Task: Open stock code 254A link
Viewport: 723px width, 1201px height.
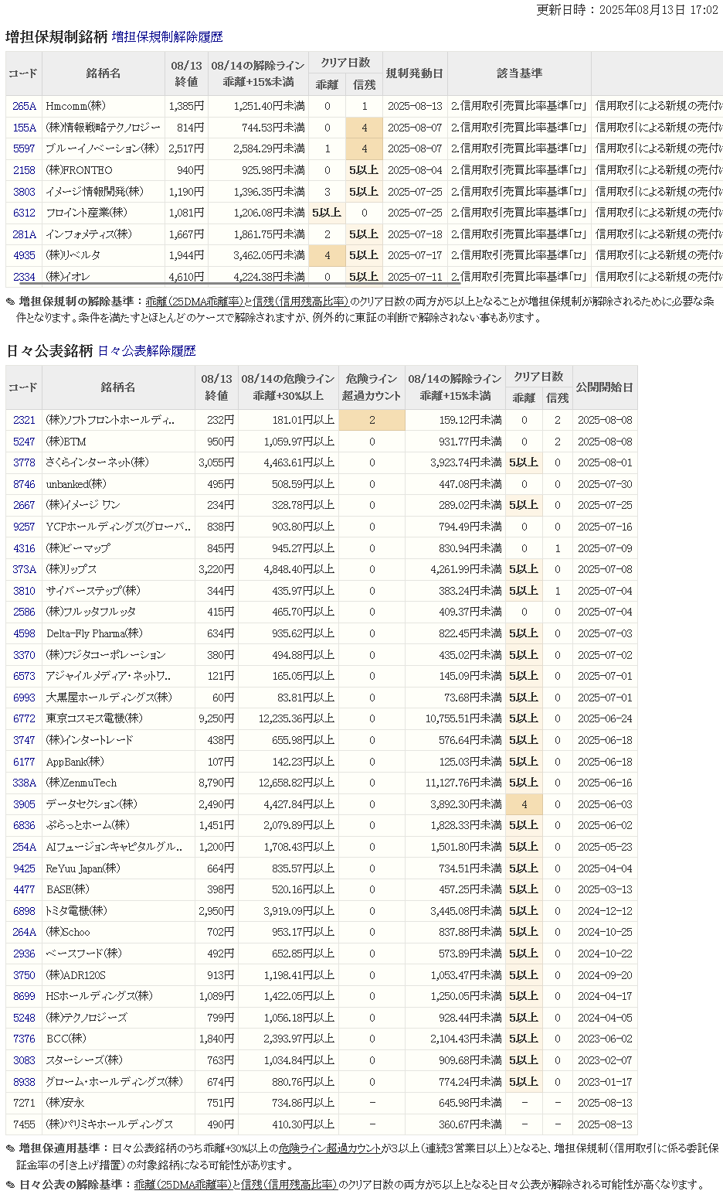Action: pyautogui.click(x=24, y=847)
